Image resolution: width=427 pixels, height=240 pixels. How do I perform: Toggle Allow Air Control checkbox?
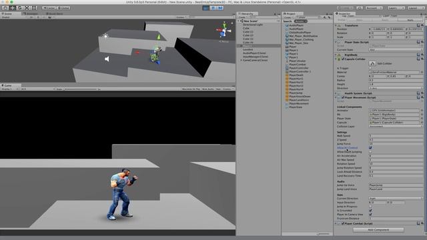tap(370, 148)
